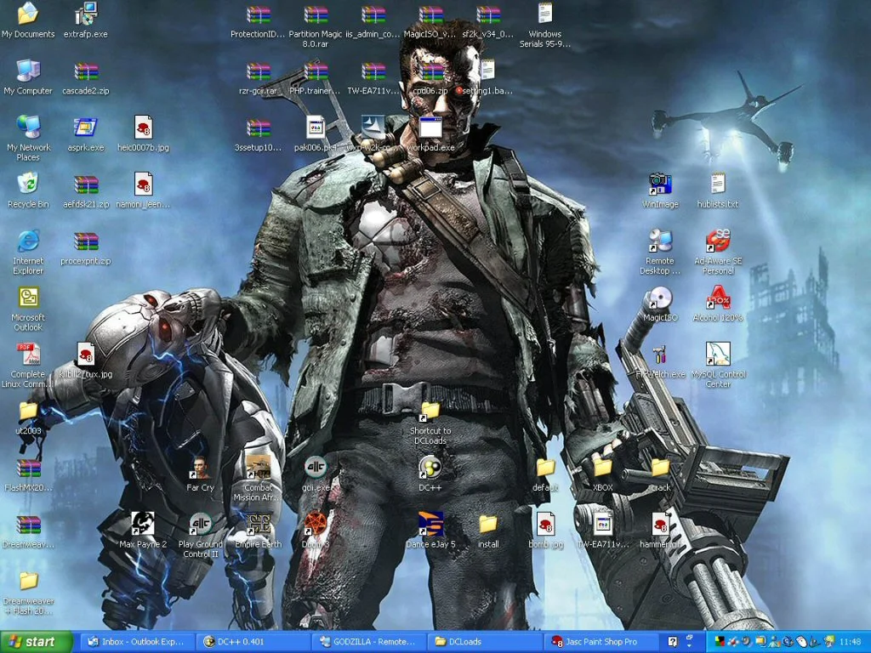This screenshot has height=653, width=871.
Task: Launch the DC++ desktop shortcut
Action: click(430, 468)
